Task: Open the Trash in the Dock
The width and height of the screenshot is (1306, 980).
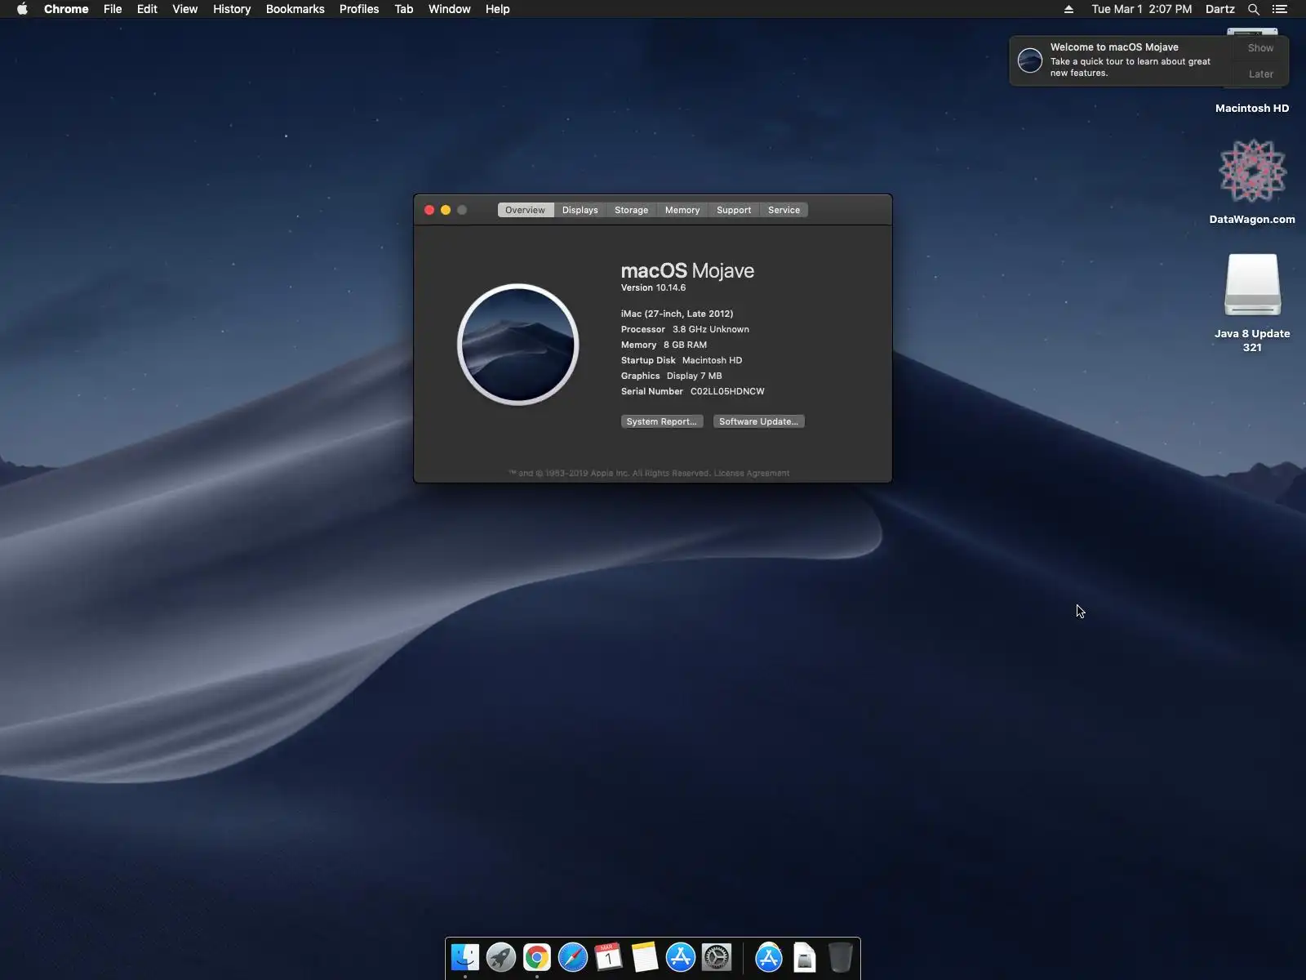Action: click(840, 957)
